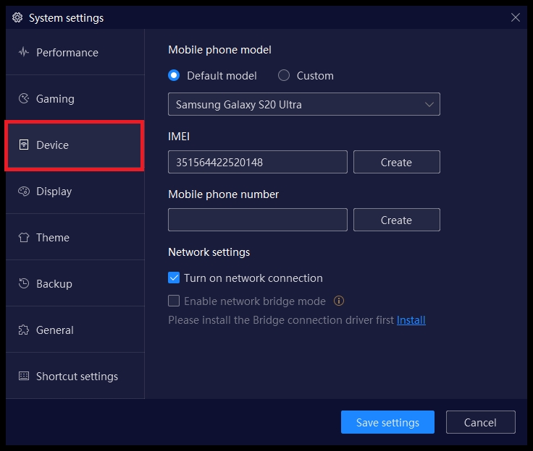Uncheck Turn on network connection
Screen dimensions: 533x451
174,278
